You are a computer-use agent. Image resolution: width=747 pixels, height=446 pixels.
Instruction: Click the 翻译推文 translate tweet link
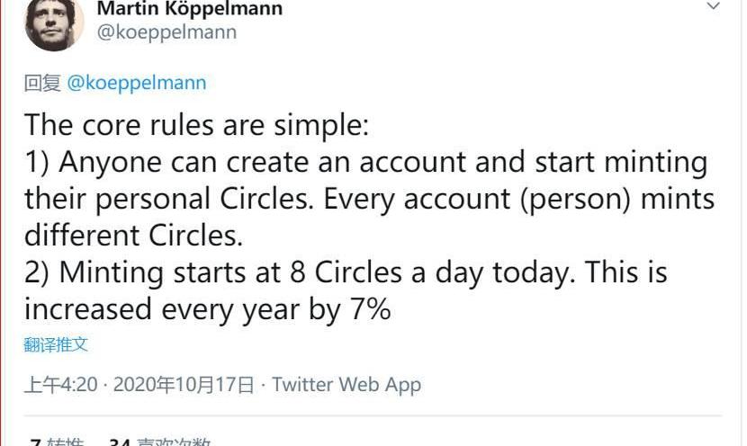[56, 344]
